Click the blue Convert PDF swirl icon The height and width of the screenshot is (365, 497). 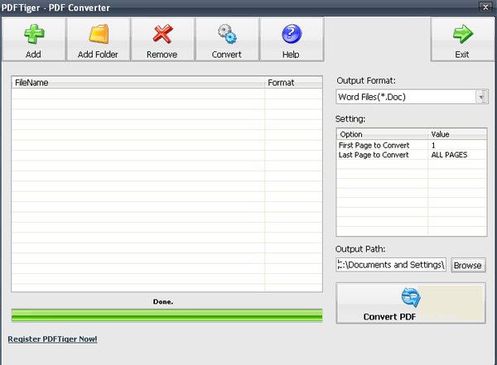click(411, 297)
